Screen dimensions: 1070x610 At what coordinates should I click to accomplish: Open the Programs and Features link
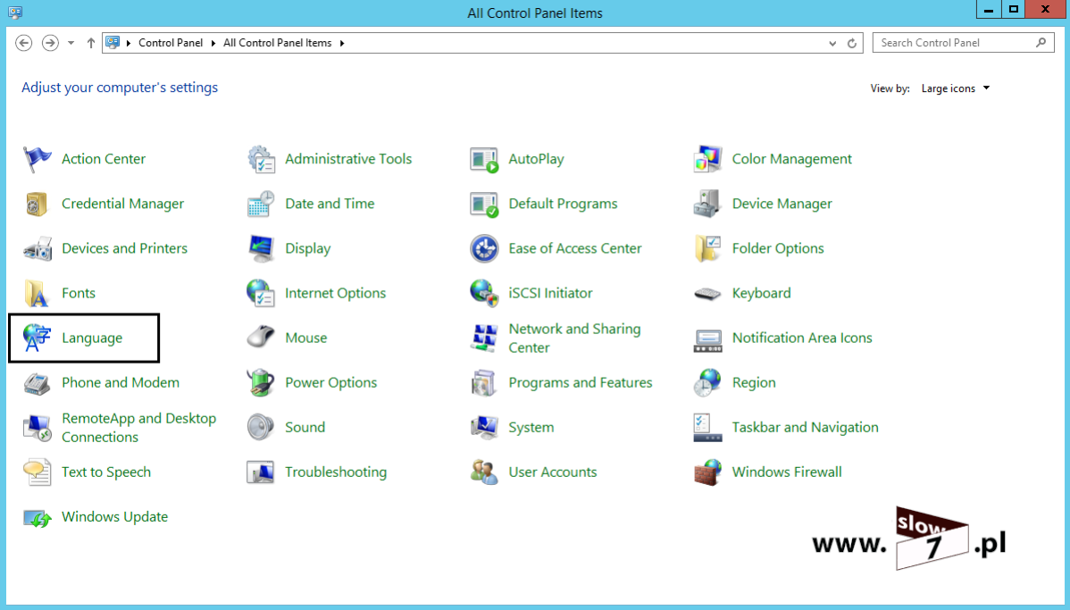point(581,383)
